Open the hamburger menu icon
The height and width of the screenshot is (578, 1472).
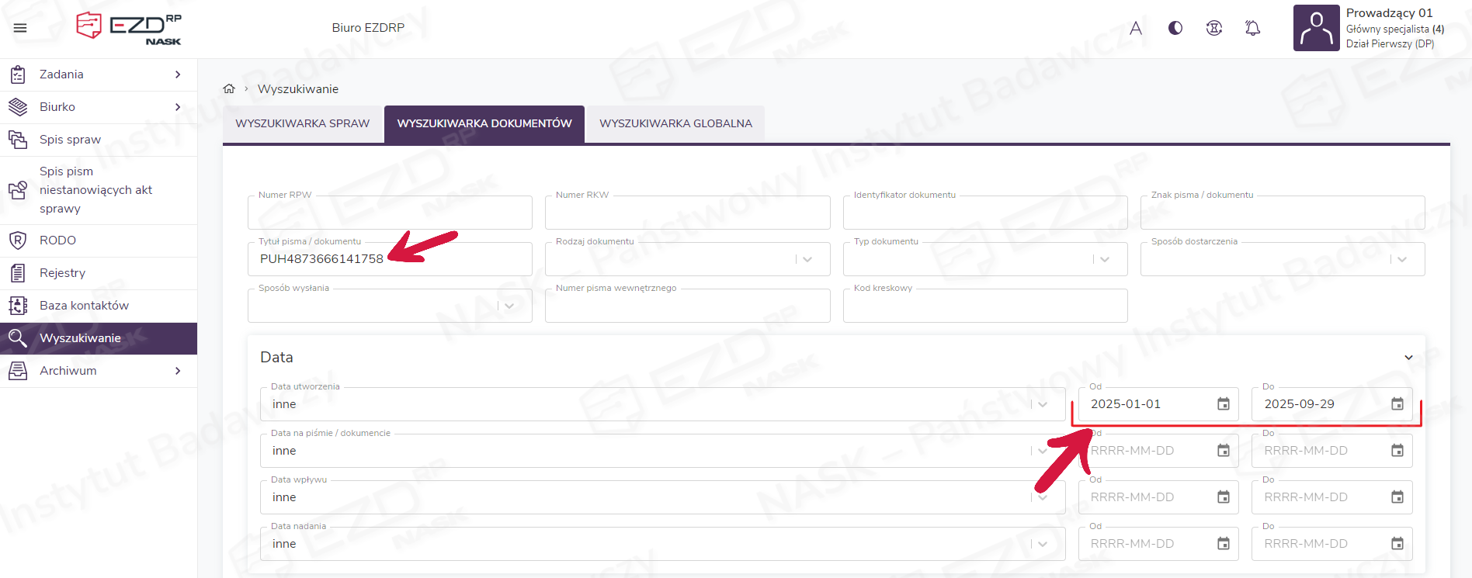tap(20, 28)
